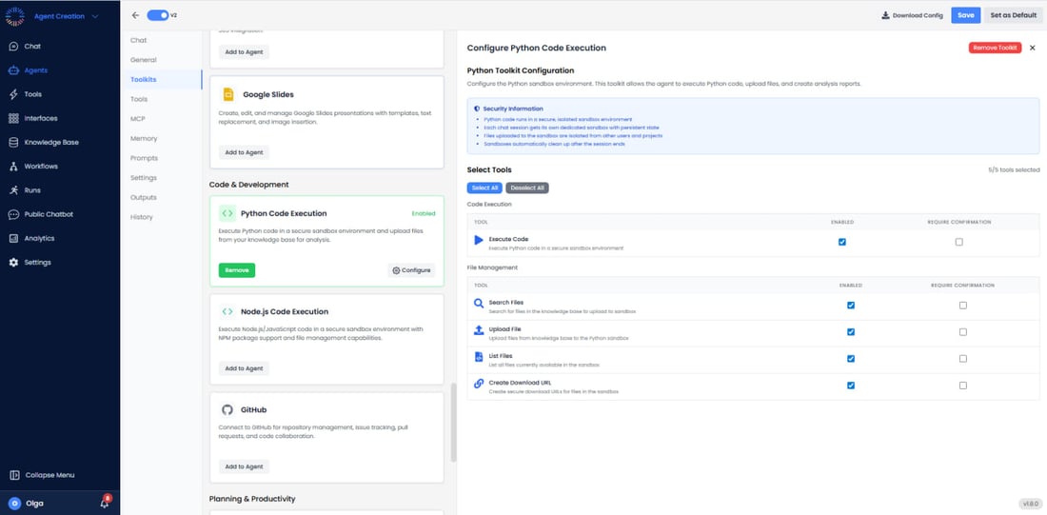The height and width of the screenshot is (515, 1047).
Task: Add GitHub to agent
Action: (244, 466)
